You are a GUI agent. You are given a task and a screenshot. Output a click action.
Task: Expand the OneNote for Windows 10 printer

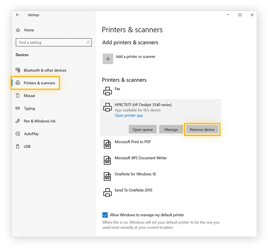coord(135,176)
